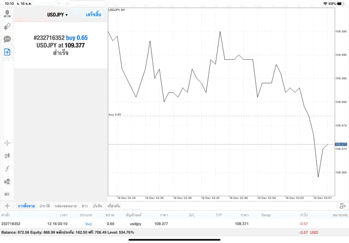Click the Swap column header
Screen dimensions: 349x243
point(266,215)
